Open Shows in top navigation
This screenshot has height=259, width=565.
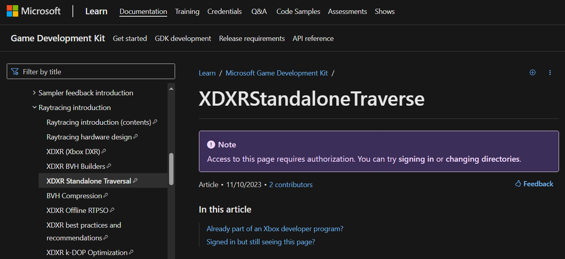coord(385,11)
